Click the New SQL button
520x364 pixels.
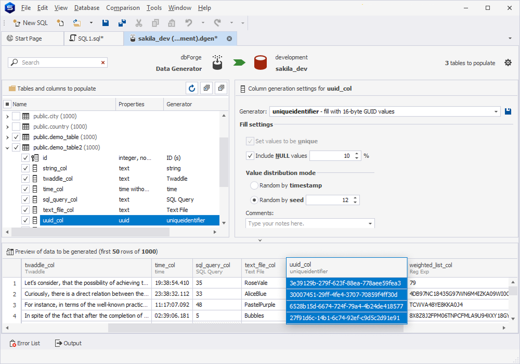[30, 23]
